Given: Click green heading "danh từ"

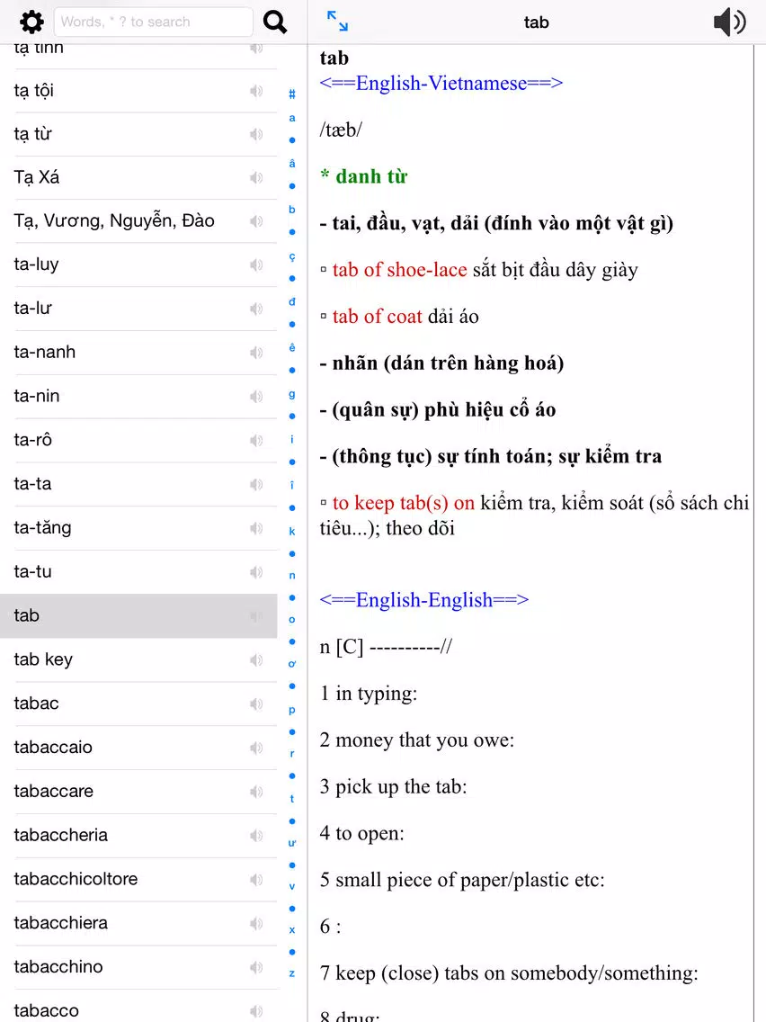Looking at the screenshot, I should [371, 176].
